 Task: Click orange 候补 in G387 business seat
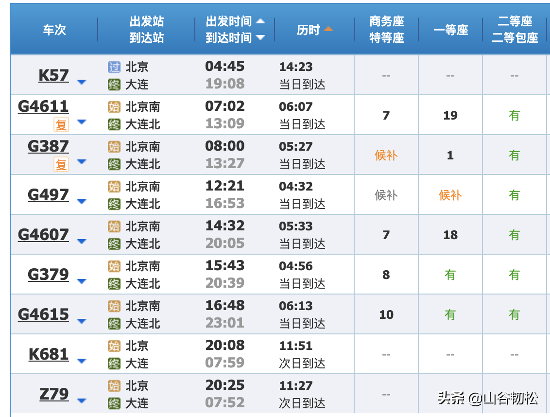[x=386, y=155]
